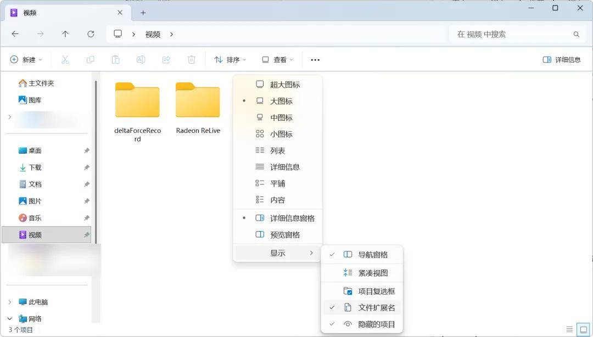
Task: Unpin 桌面 using its pin icon
Action: (x=87, y=150)
